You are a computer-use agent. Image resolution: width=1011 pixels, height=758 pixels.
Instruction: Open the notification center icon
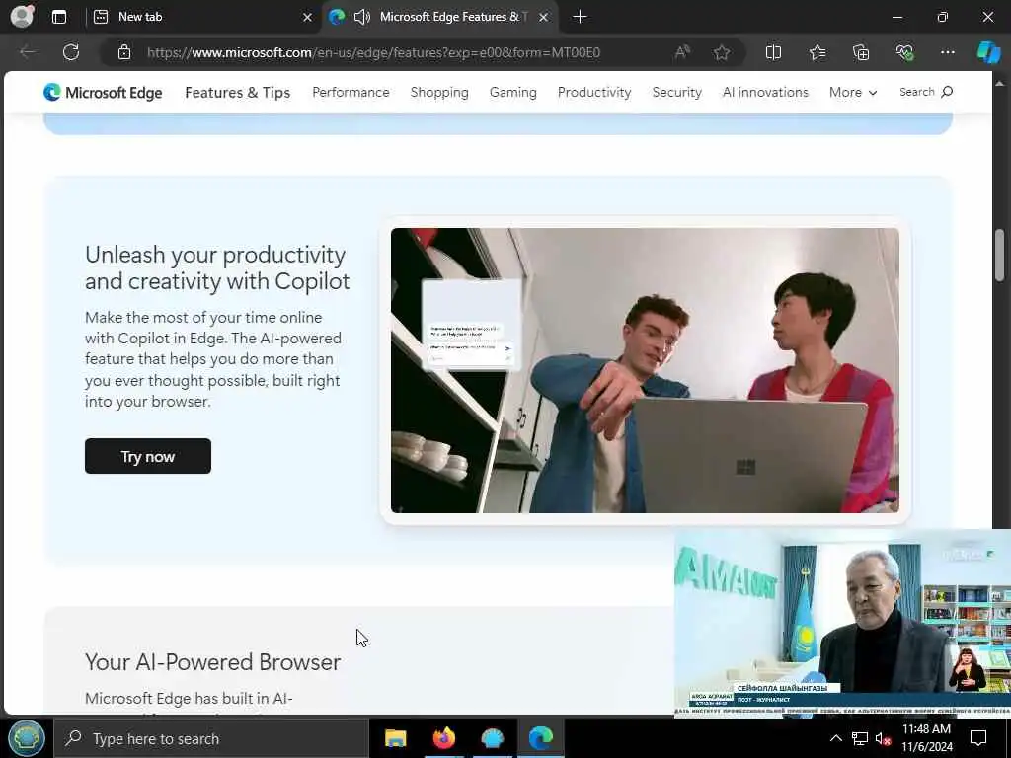(978, 738)
